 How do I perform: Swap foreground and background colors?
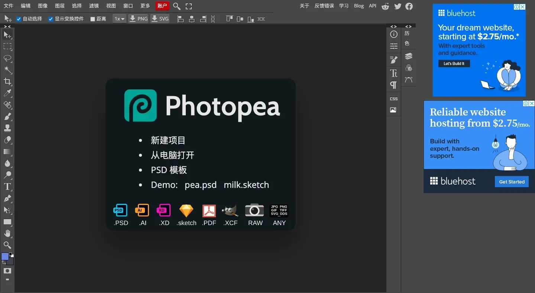4,262
